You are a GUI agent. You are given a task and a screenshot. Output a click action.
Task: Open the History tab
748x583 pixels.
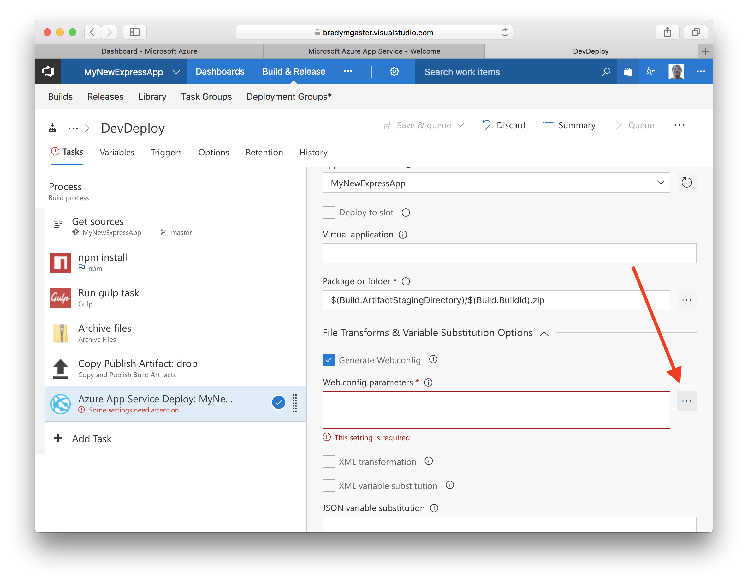tap(313, 152)
